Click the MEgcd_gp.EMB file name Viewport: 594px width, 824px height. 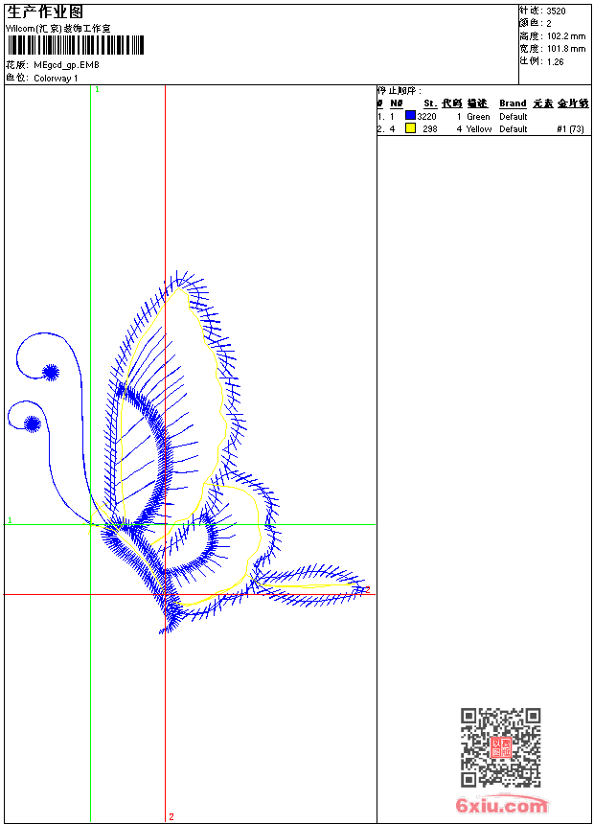(x=66, y=65)
